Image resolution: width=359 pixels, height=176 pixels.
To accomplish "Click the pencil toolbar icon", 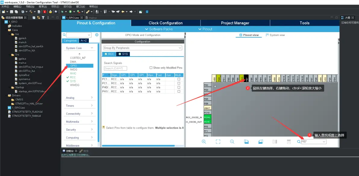I will point(87,12).
